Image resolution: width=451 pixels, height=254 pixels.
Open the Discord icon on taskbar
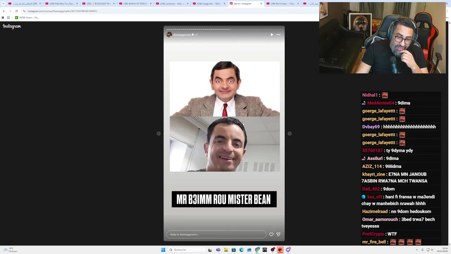point(288,250)
